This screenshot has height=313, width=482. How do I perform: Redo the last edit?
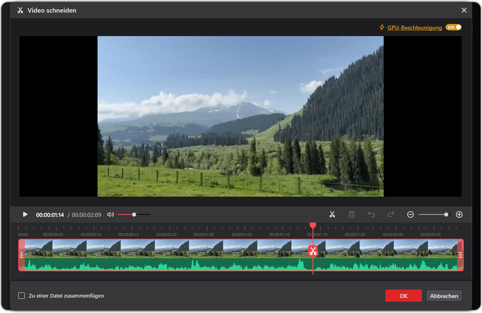(x=391, y=214)
